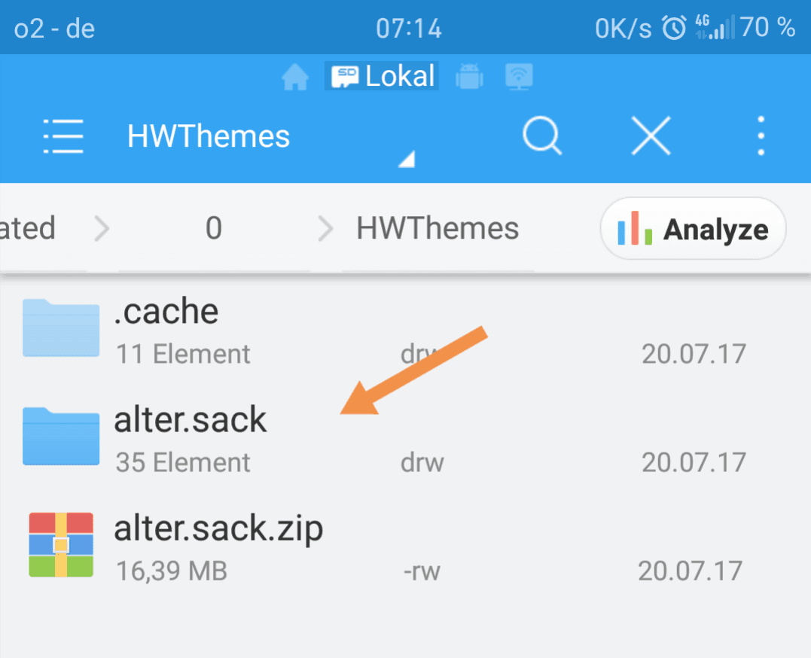The height and width of the screenshot is (658, 811).
Task: Click the Analyze button
Action: [x=693, y=229]
